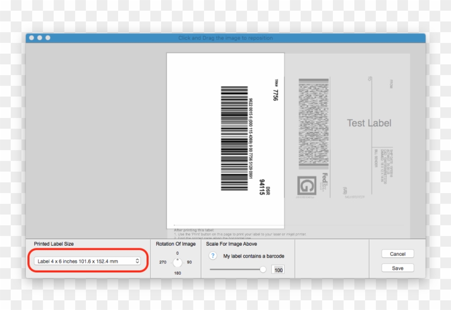Set rotation to 90 degrees label
The image size is (451, 310).
pos(189,262)
